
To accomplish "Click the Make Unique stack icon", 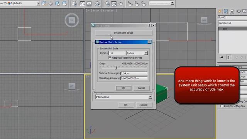I will (x=237, y=57).
